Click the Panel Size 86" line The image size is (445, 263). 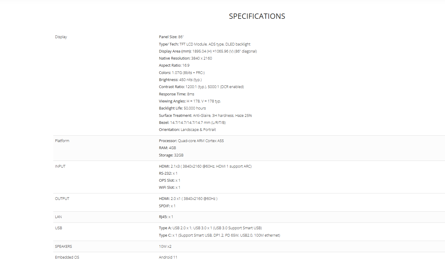(171, 37)
